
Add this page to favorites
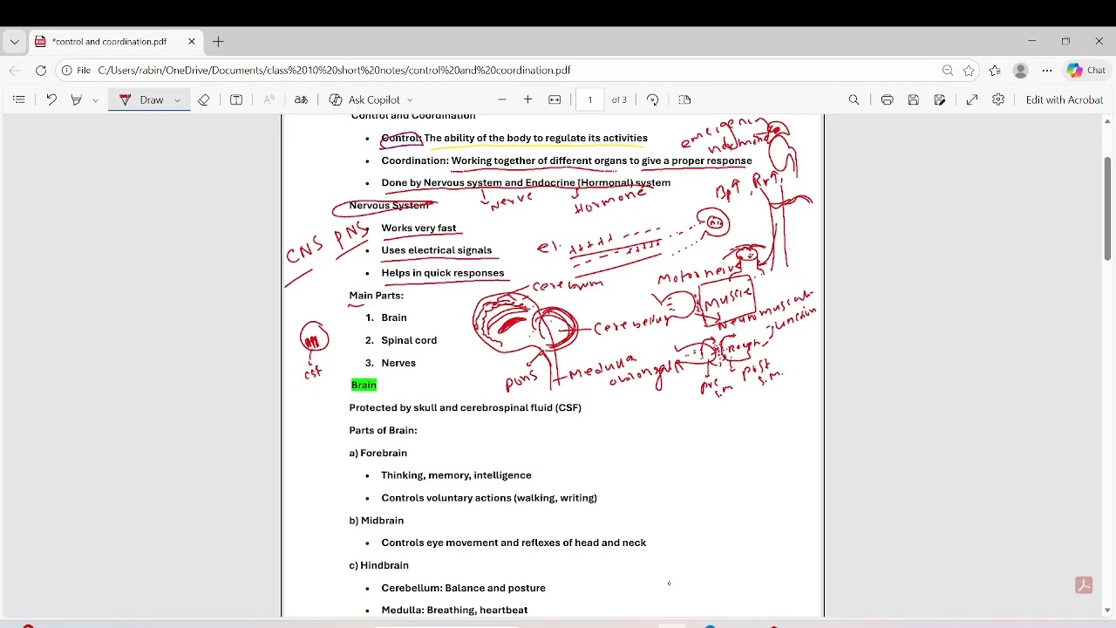click(x=969, y=71)
